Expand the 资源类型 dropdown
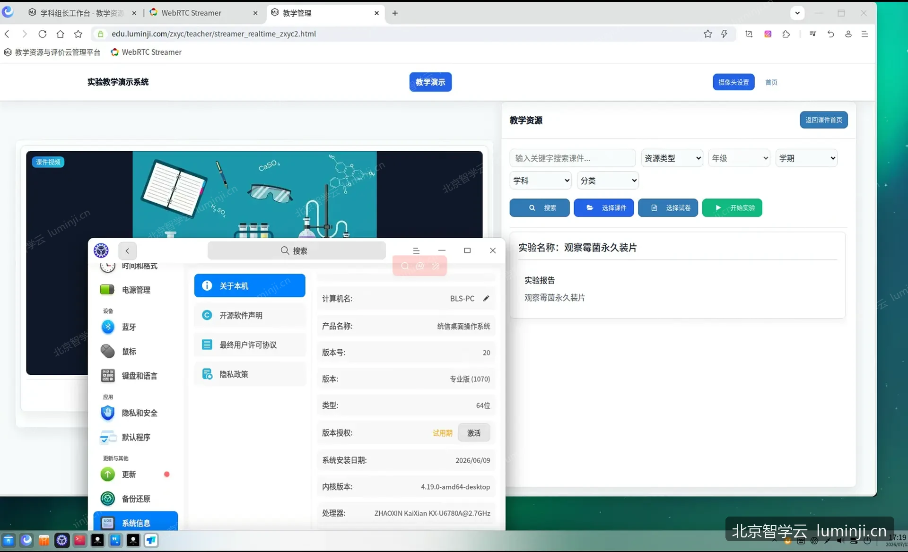This screenshot has height=552, width=908. point(672,158)
